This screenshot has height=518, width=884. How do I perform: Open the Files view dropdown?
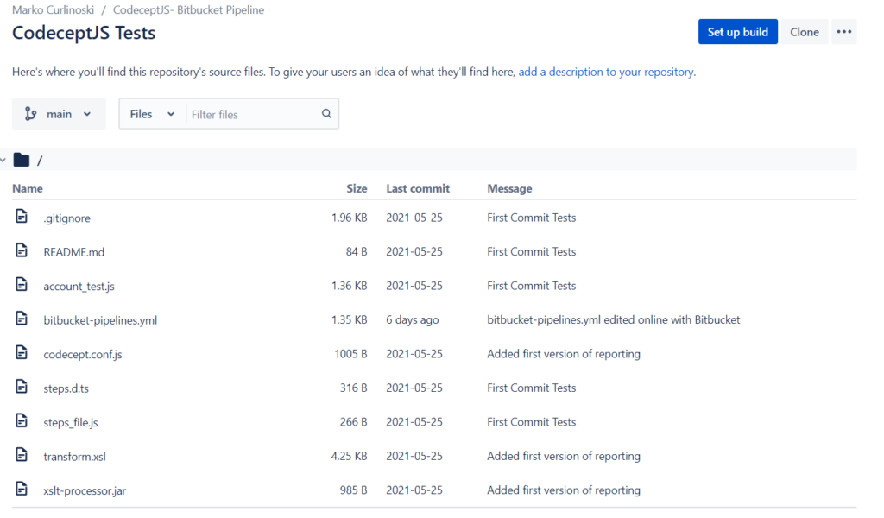tap(152, 113)
